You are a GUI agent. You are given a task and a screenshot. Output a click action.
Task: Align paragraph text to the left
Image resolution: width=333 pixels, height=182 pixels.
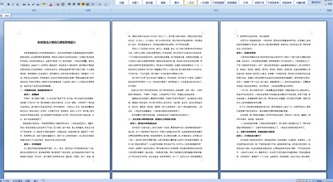(70, 4)
